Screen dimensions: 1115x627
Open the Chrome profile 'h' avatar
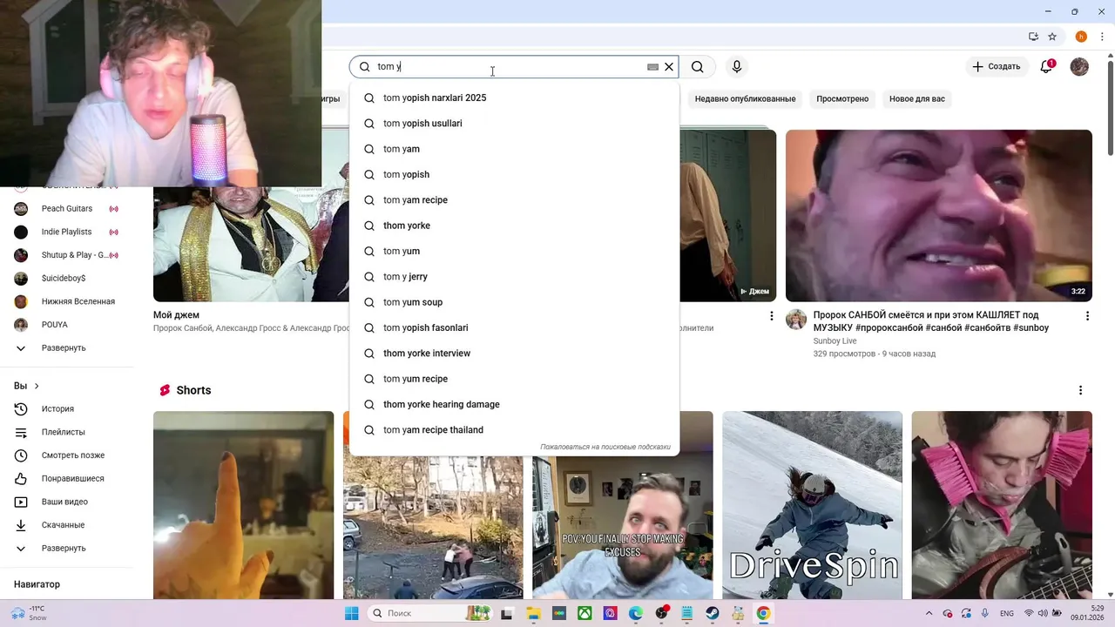pyautogui.click(x=1081, y=37)
